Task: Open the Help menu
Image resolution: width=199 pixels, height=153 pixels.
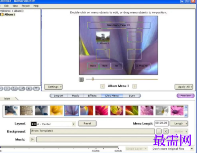Action: pos(36,6)
